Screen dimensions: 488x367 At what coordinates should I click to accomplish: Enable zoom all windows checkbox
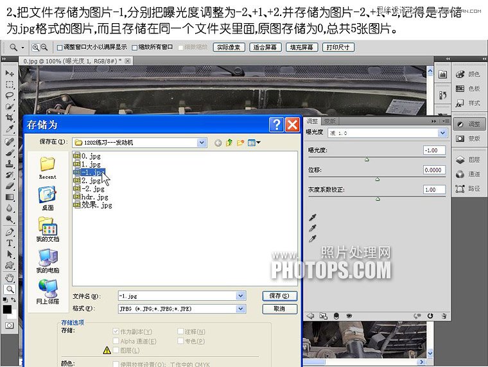pos(134,48)
